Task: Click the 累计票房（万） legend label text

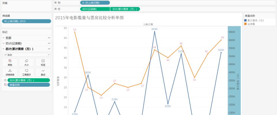Action: (256, 20)
